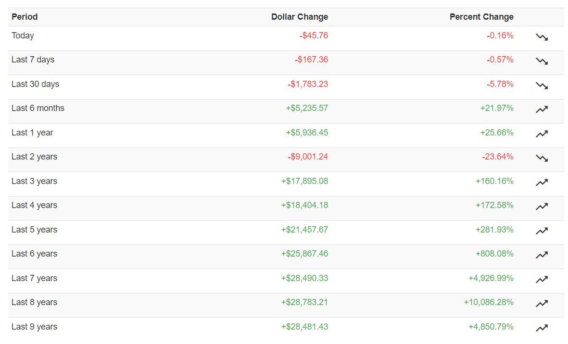Click the Period column header
The width and height of the screenshot is (568, 344).
pyautogui.click(x=25, y=17)
